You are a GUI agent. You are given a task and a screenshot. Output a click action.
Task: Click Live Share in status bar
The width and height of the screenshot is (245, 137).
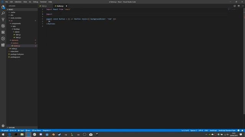(x=37, y=131)
